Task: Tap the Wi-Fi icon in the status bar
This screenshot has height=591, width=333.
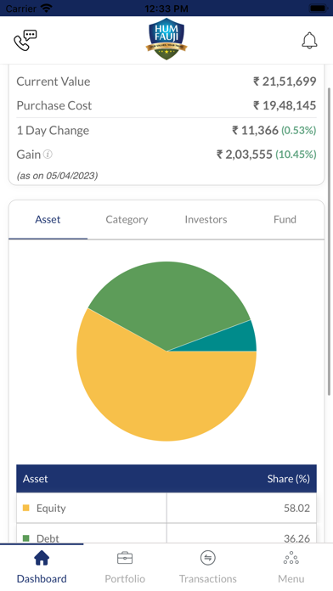Action: (47, 8)
